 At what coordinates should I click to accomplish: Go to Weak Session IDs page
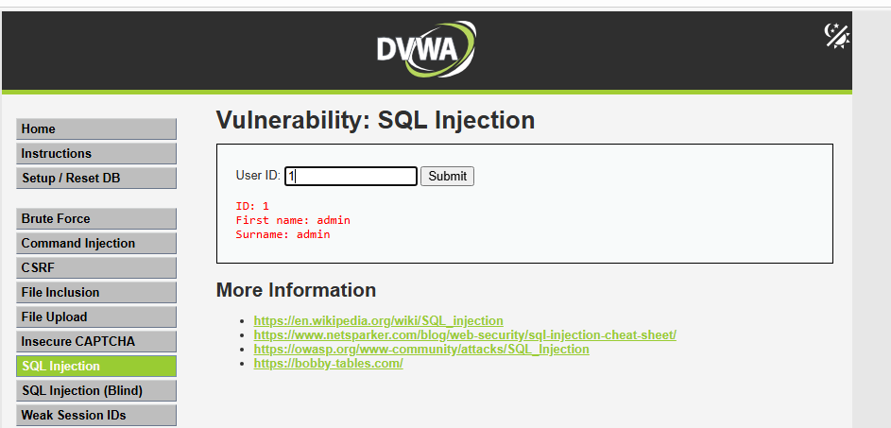click(96, 416)
